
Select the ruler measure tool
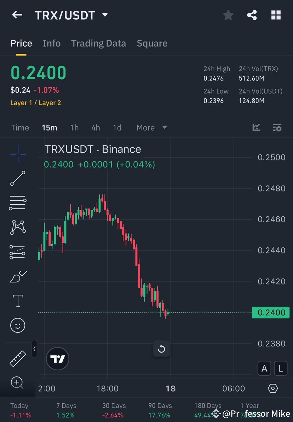point(18,358)
